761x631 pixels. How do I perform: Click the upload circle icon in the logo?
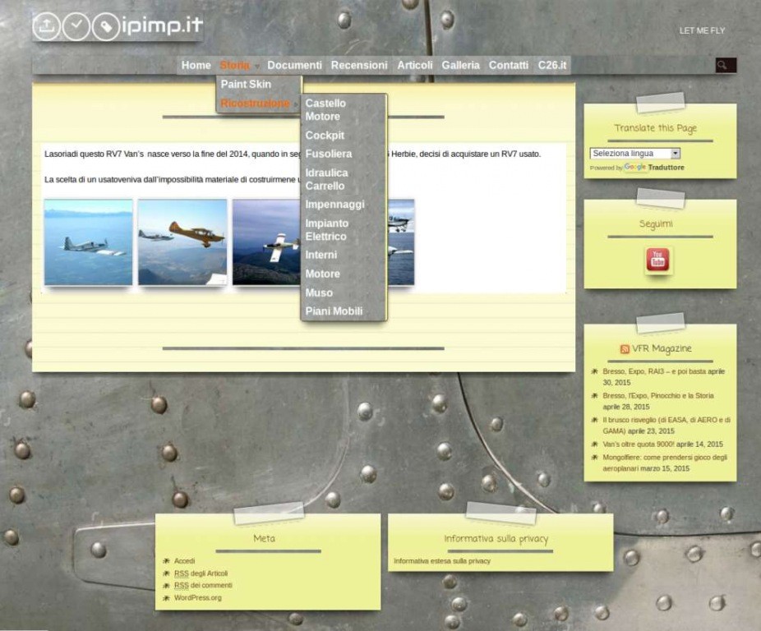pos(47,26)
